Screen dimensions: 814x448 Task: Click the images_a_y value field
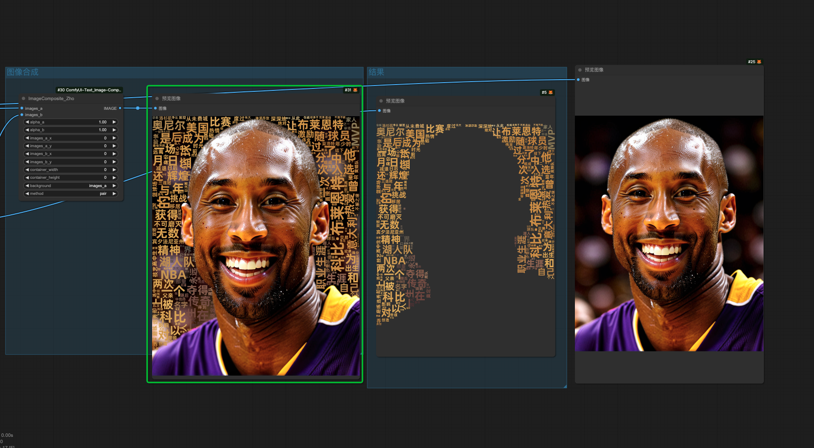[x=71, y=146]
